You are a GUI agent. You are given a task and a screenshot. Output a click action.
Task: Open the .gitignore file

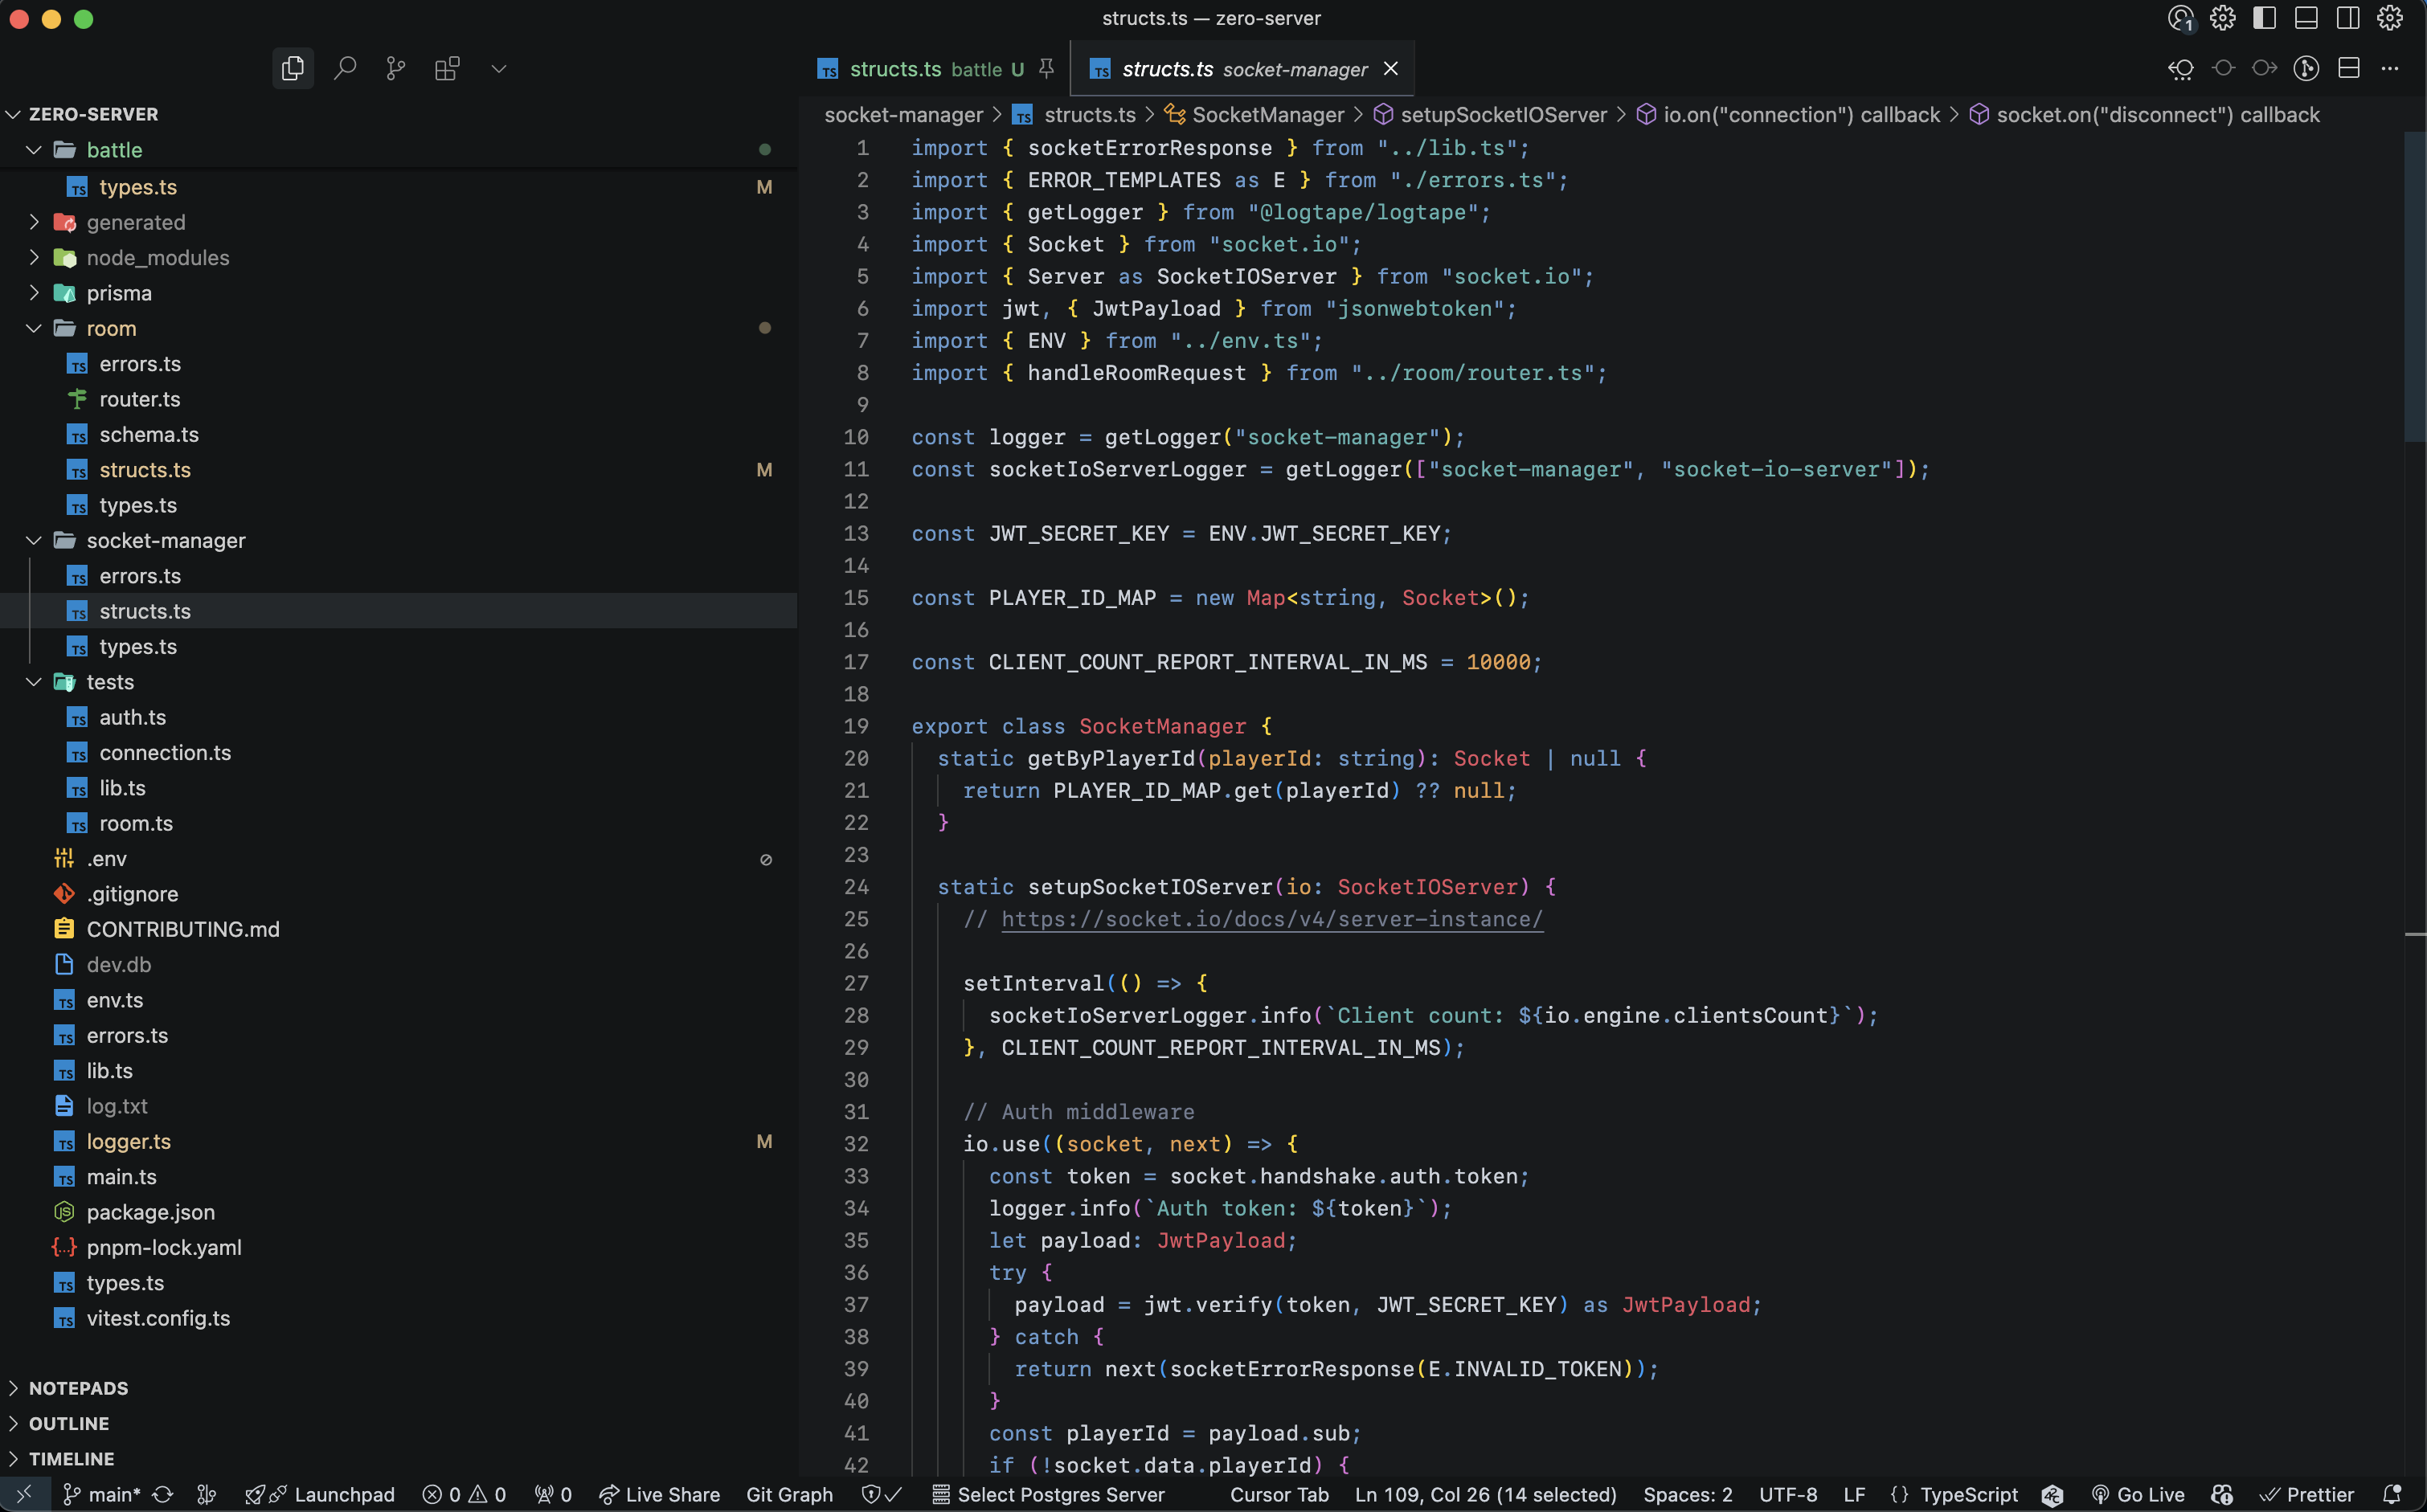[399, 894]
